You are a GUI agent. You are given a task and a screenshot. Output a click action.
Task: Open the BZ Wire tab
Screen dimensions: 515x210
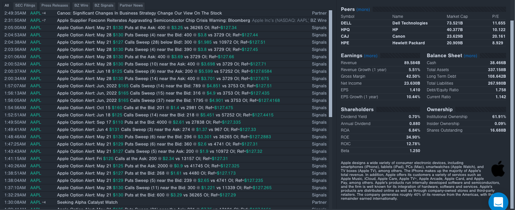81,5
